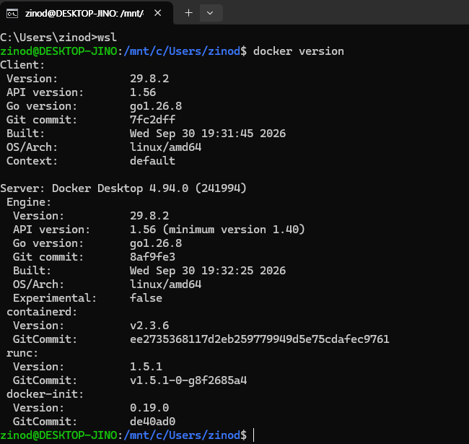Click Engine API version '1.56 (minimum version 1.40)'
This screenshot has height=444, width=469.
point(217,230)
